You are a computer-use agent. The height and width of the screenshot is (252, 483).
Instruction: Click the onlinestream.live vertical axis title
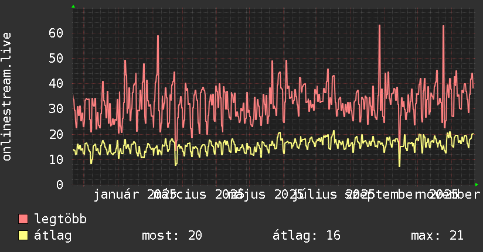pos(7,97)
